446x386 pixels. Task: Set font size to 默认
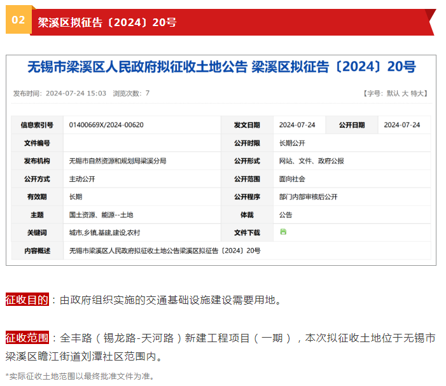393,93
